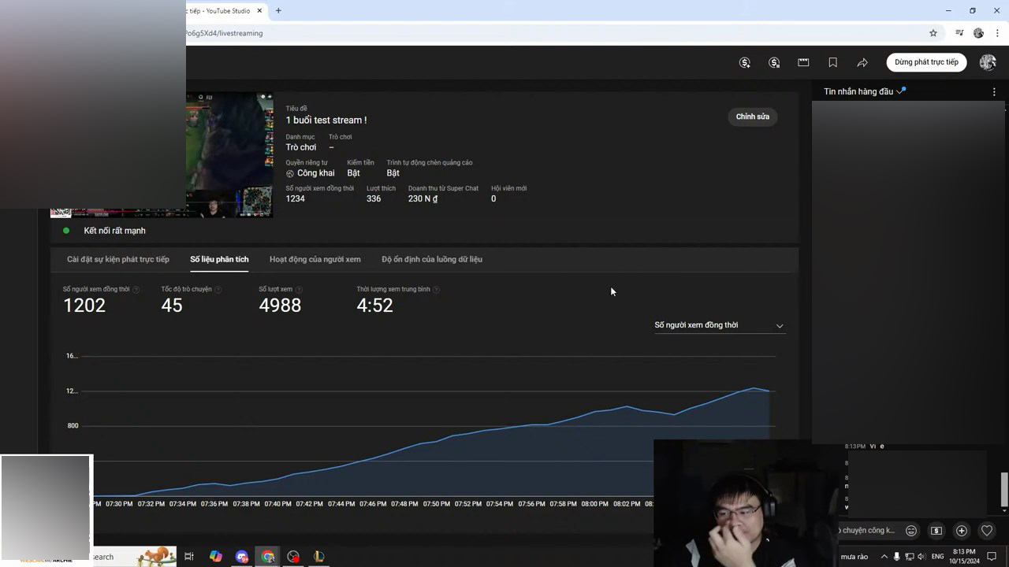Click the bookmark highlight icon

832,62
